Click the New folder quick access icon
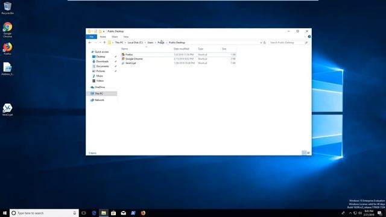The width and height of the screenshot is (386, 217). [100, 31]
